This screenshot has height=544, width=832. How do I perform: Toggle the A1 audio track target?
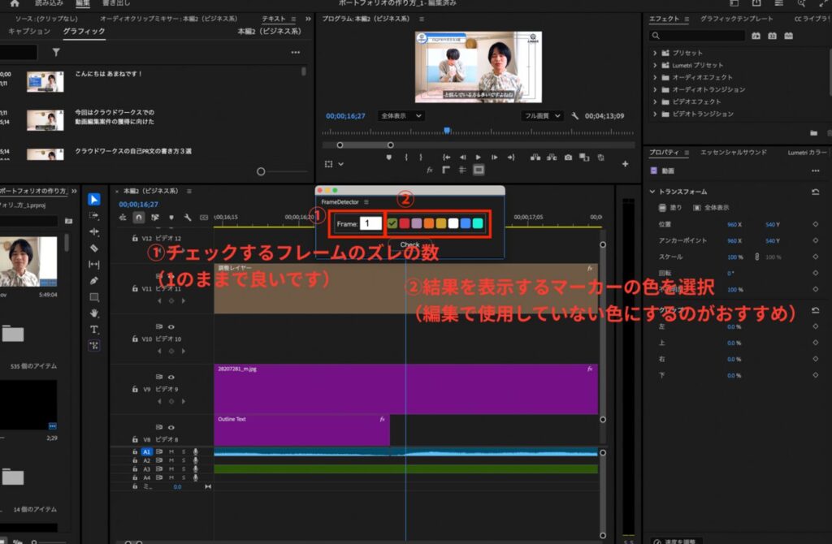coord(146,451)
